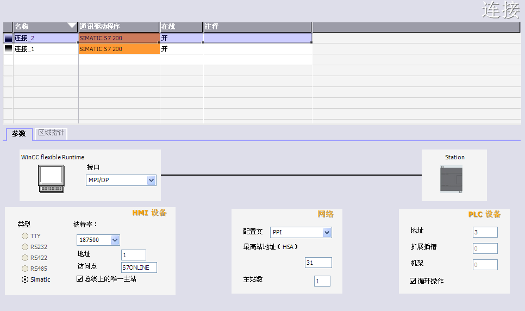The image size is (525, 311).
Task: Select the 连接_1 name cell
Action: [x=46, y=49]
